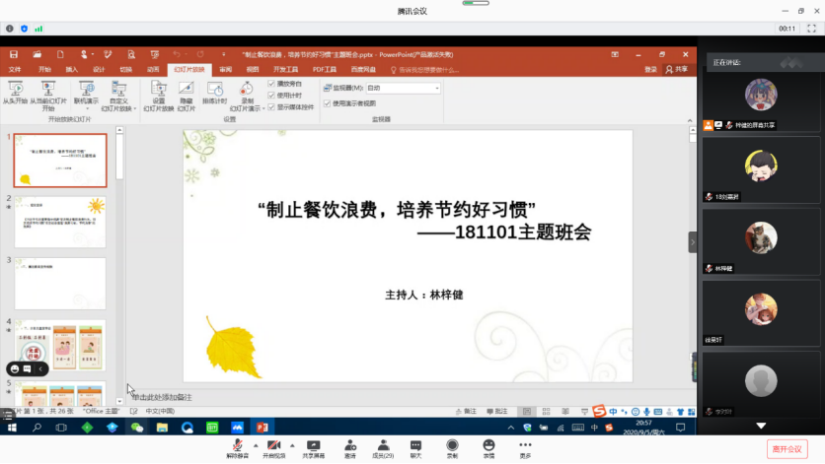Click the undo arrow in quick access toolbar
This screenshot has height=464, width=825.
click(x=177, y=54)
